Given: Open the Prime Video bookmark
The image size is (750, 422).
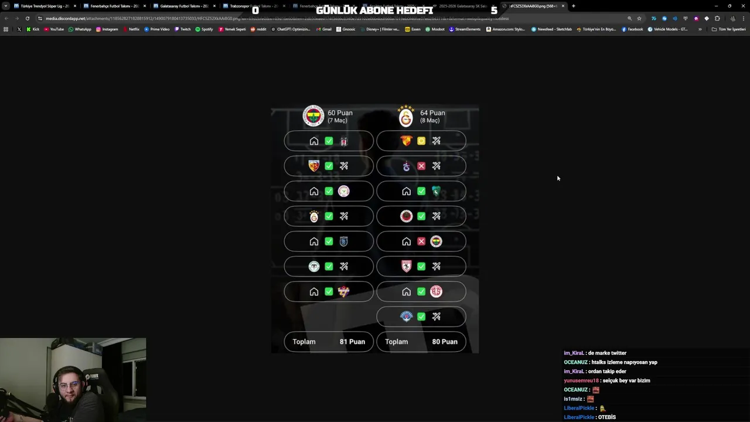Looking at the screenshot, I should click(x=157, y=29).
